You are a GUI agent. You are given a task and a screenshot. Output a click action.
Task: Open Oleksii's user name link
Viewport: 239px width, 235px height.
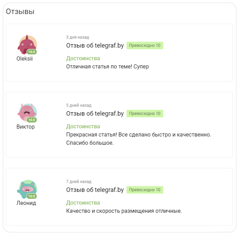click(25, 58)
